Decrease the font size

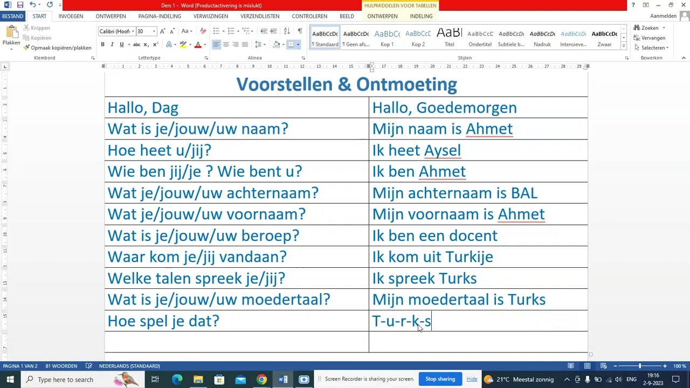(171, 31)
